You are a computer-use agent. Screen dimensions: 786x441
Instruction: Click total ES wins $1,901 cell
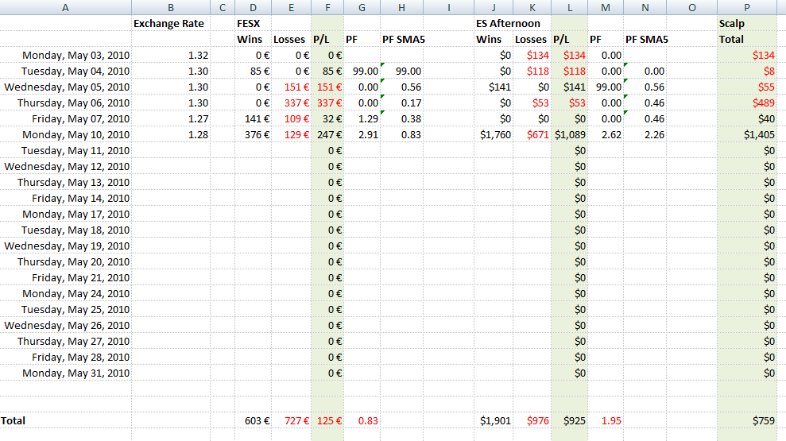coord(494,420)
